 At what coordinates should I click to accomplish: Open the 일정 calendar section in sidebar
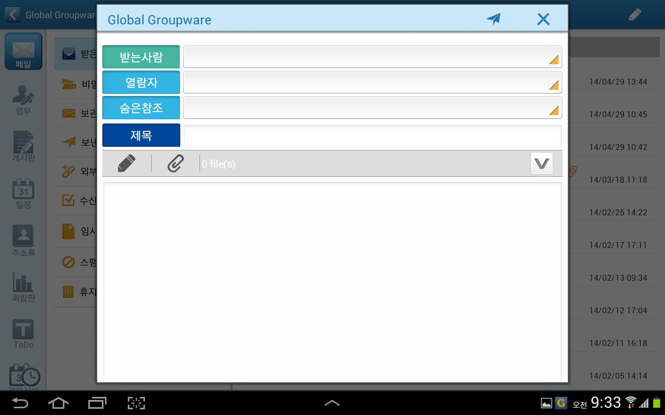[x=23, y=193]
